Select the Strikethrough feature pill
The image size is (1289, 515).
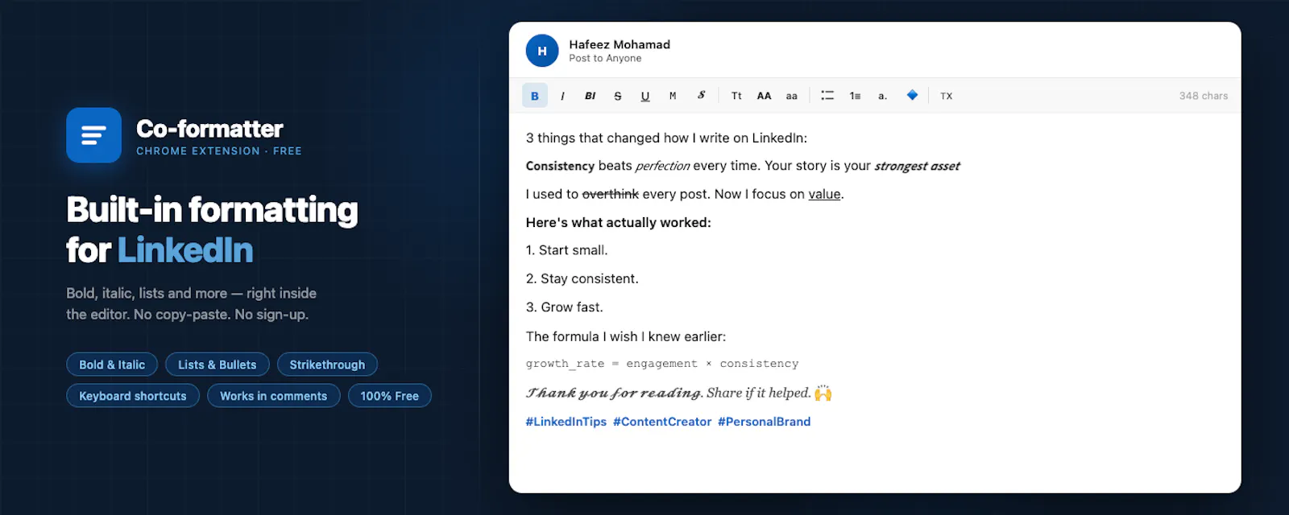[x=327, y=365]
